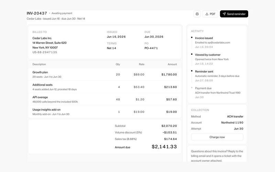The image size is (275, 172).
Task: Click the Description column header
Action: (39, 64)
